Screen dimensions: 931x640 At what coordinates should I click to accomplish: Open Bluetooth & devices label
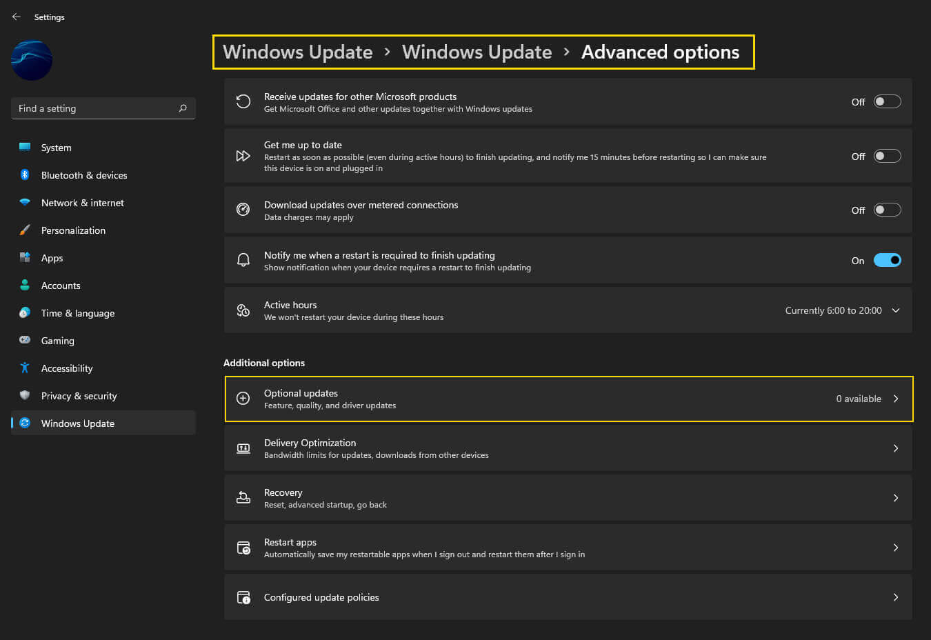click(x=84, y=175)
